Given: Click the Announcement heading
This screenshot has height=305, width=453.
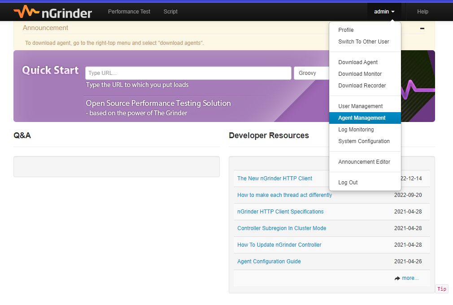Looking at the screenshot, I should tap(45, 28).
